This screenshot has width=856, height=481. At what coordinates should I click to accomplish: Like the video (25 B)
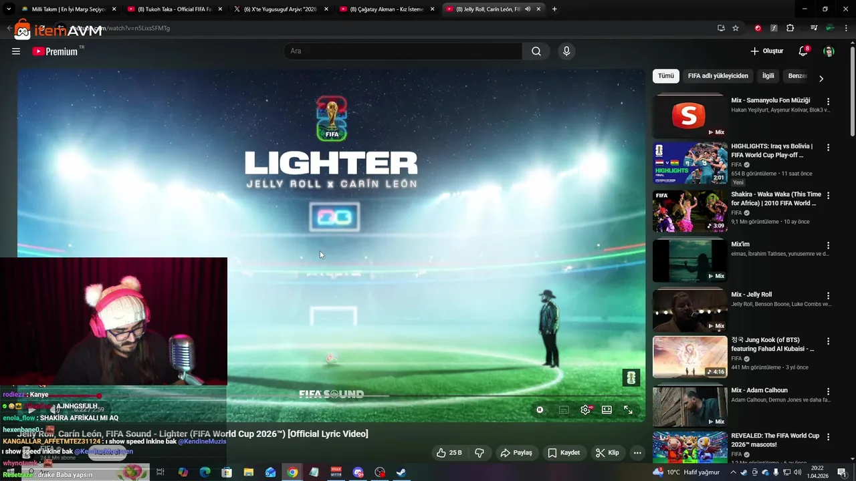pyautogui.click(x=449, y=453)
